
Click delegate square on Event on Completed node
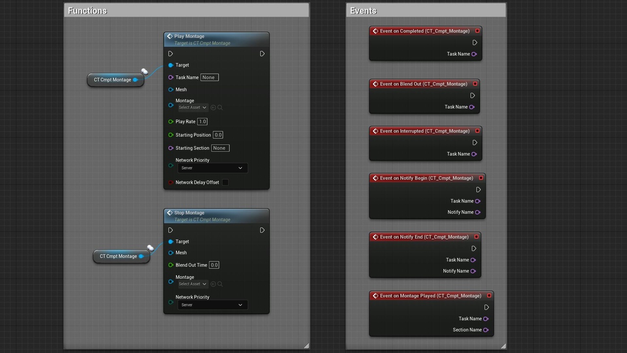pyautogui.click(x=477, y=31)
